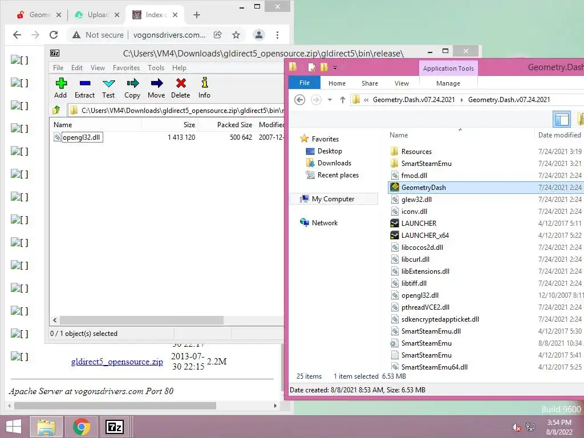Open the Start menu
The image size is (584, 438).
14,427
